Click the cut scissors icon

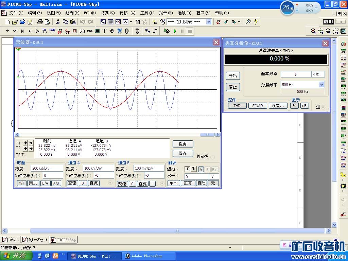coord(58,22)
